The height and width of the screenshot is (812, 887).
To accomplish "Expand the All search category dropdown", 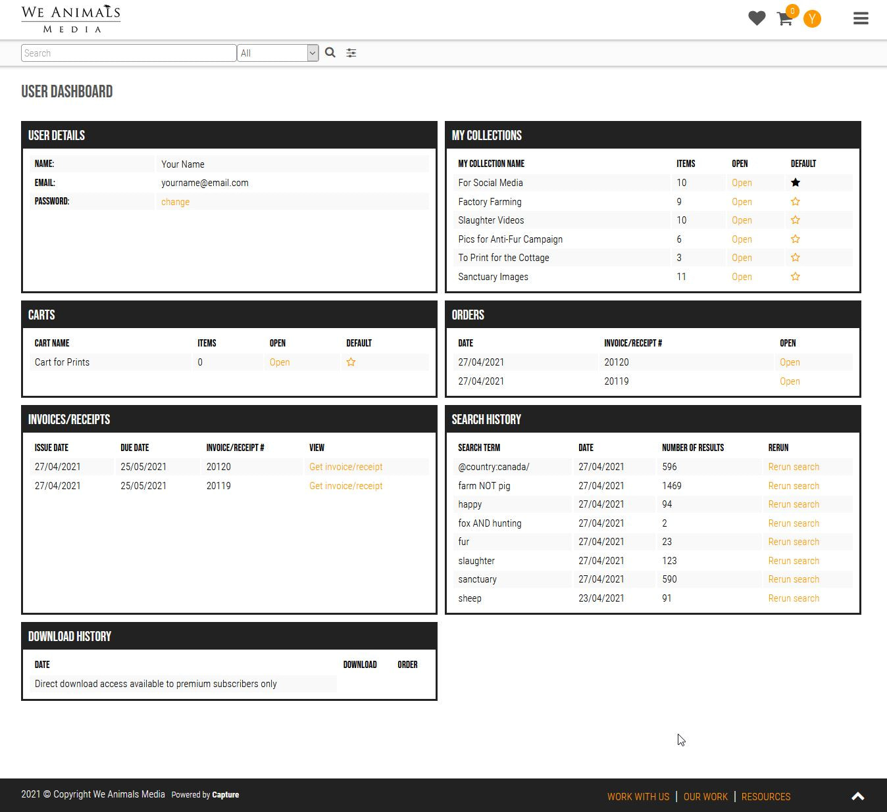I will (x=278, y=53).
